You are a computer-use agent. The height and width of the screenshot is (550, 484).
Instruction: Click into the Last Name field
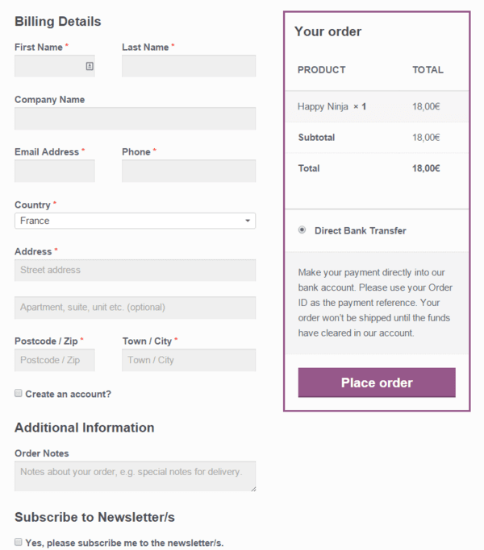(189, 66)
